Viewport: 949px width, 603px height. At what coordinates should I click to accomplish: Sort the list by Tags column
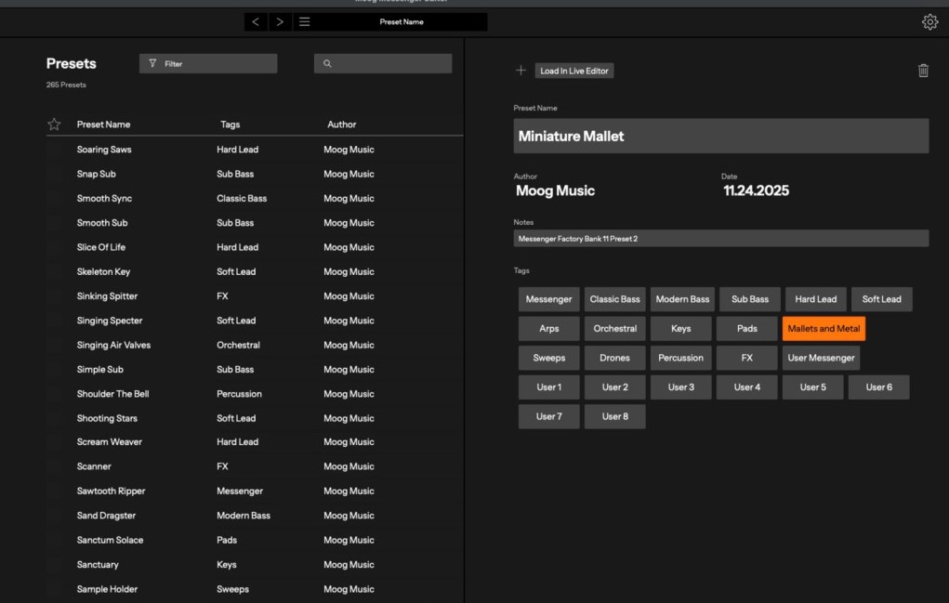click(230, 125)
